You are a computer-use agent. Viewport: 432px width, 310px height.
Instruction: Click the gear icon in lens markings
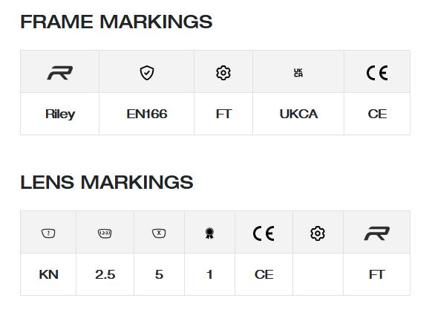(x=318, y=233)
